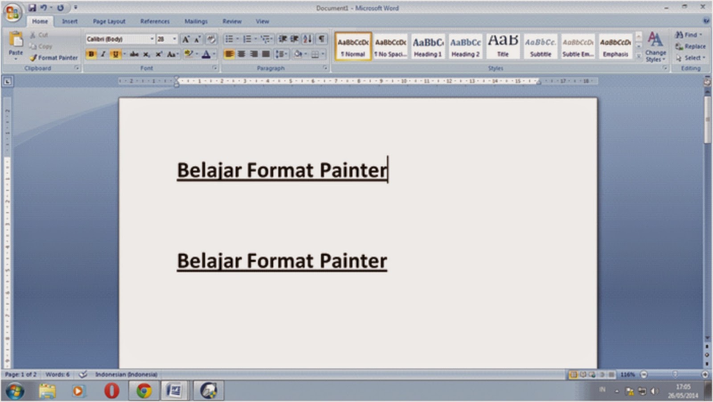The image size is (713, 402).
Task: Open the font color picker arrow
Action: pyautogui.click(x=214, y=54)
